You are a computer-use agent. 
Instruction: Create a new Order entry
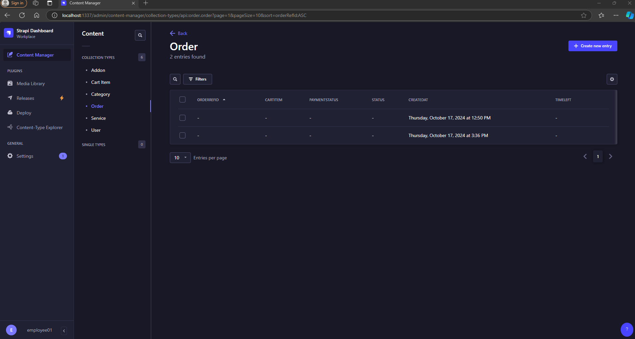pos(592,46)
